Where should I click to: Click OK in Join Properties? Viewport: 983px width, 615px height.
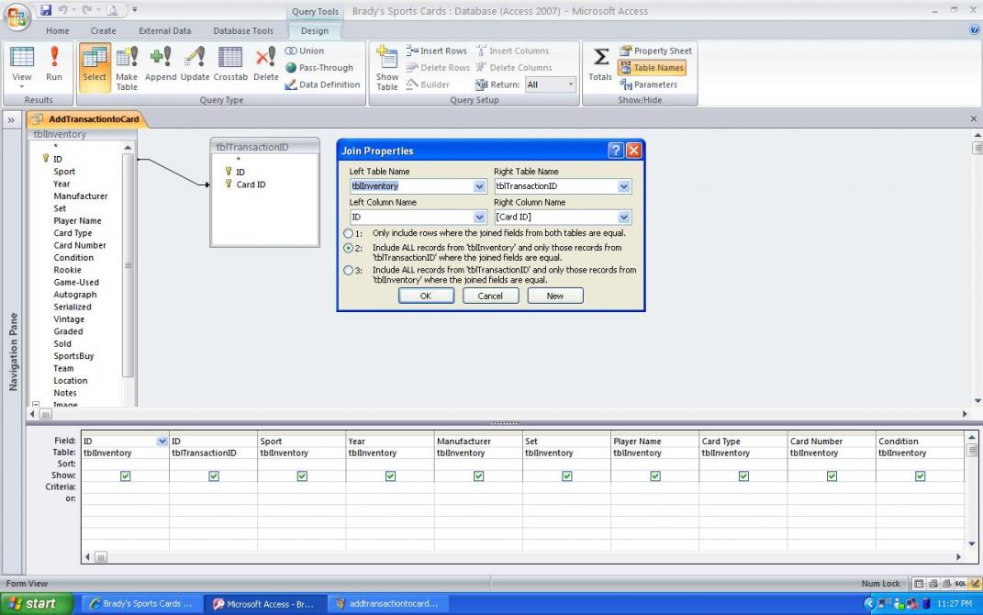point(426,296)
